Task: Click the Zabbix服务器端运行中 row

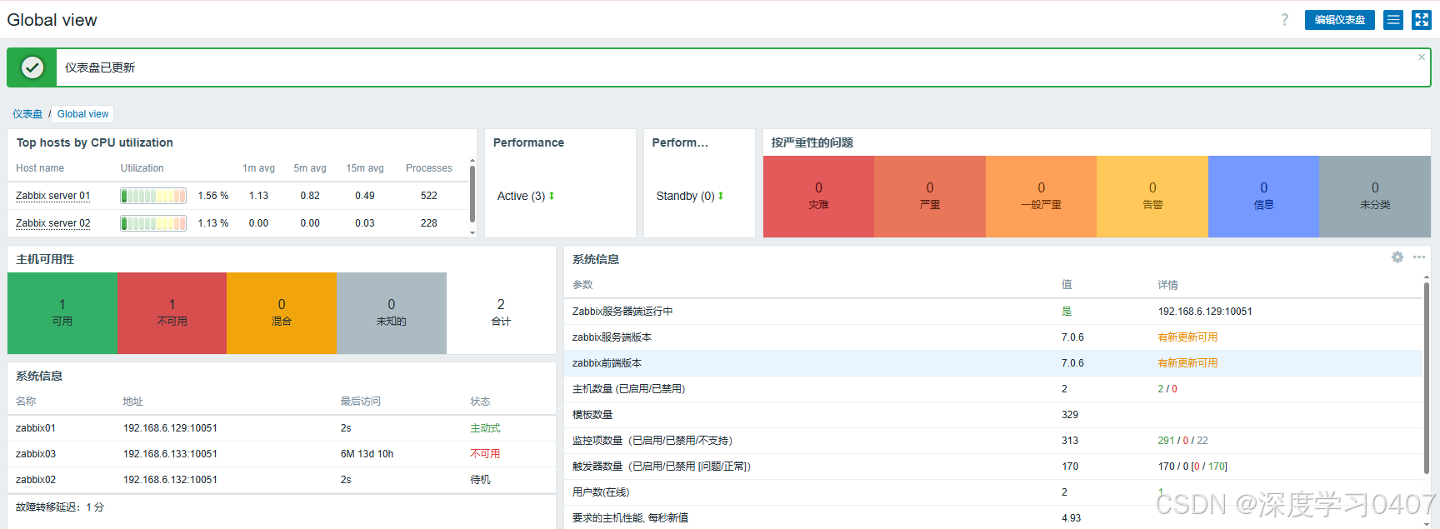Action: (993, 312)
